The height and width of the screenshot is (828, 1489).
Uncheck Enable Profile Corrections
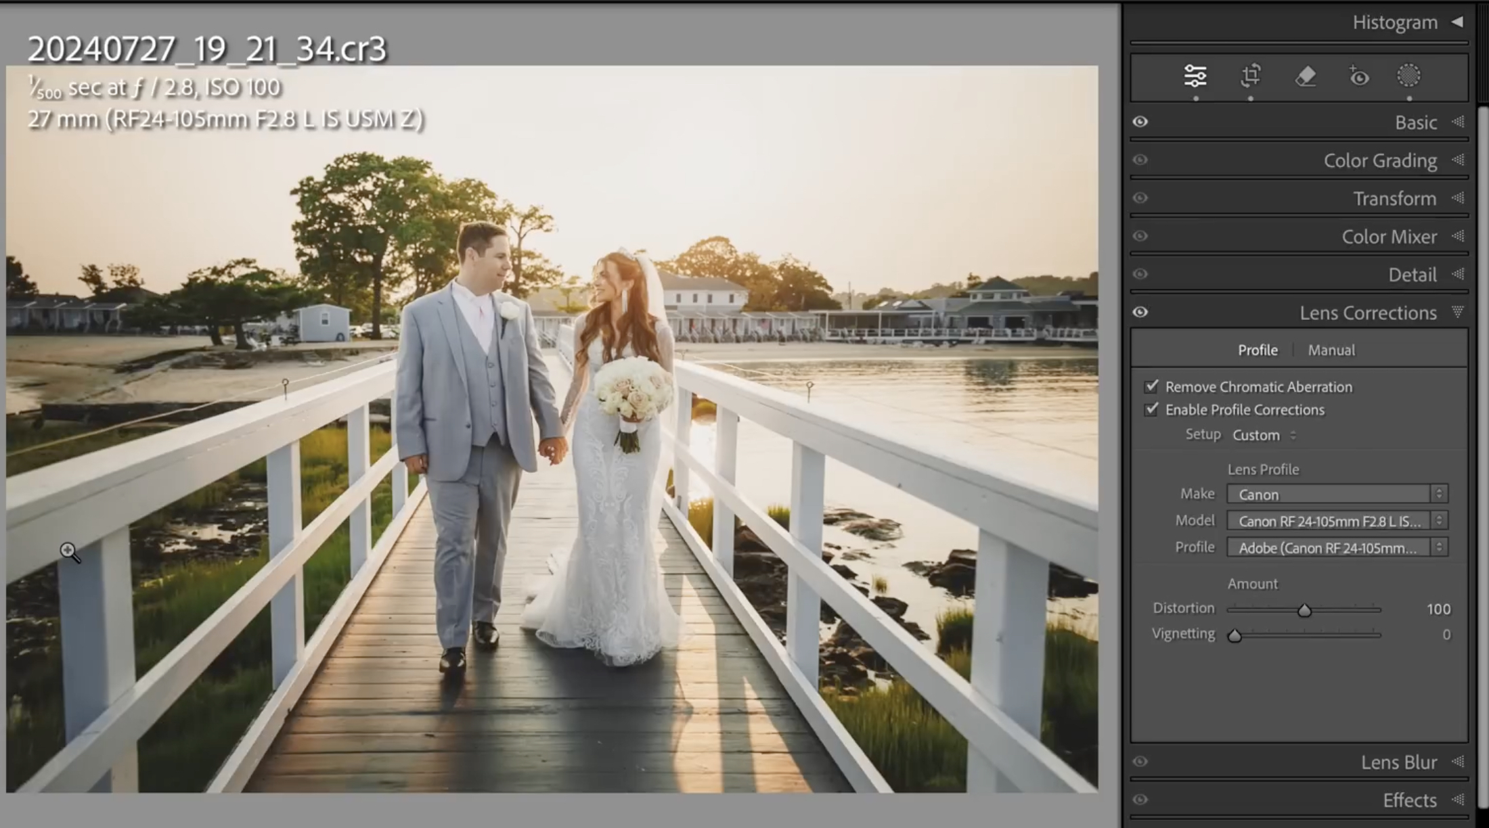click(x=1151, y=409)
